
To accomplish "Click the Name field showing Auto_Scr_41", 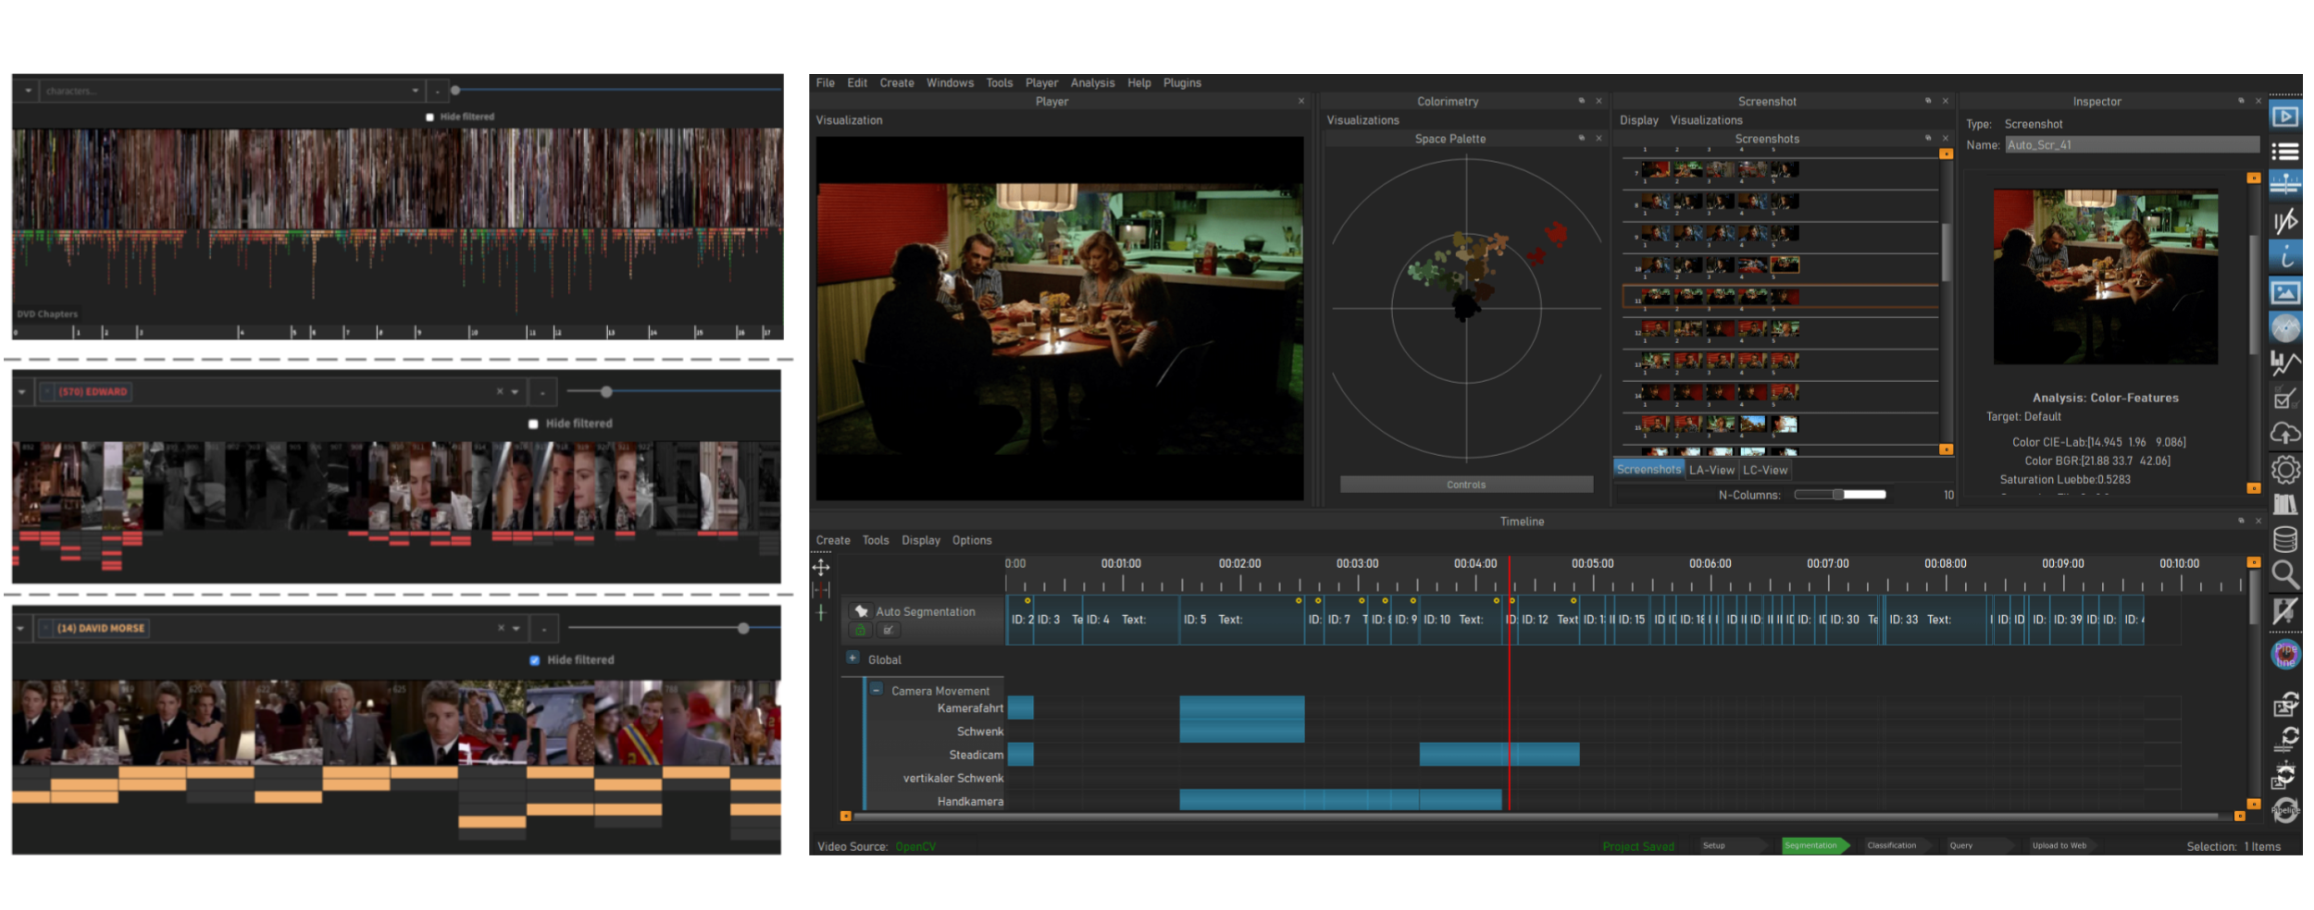I will click(x=2132, y=145).
